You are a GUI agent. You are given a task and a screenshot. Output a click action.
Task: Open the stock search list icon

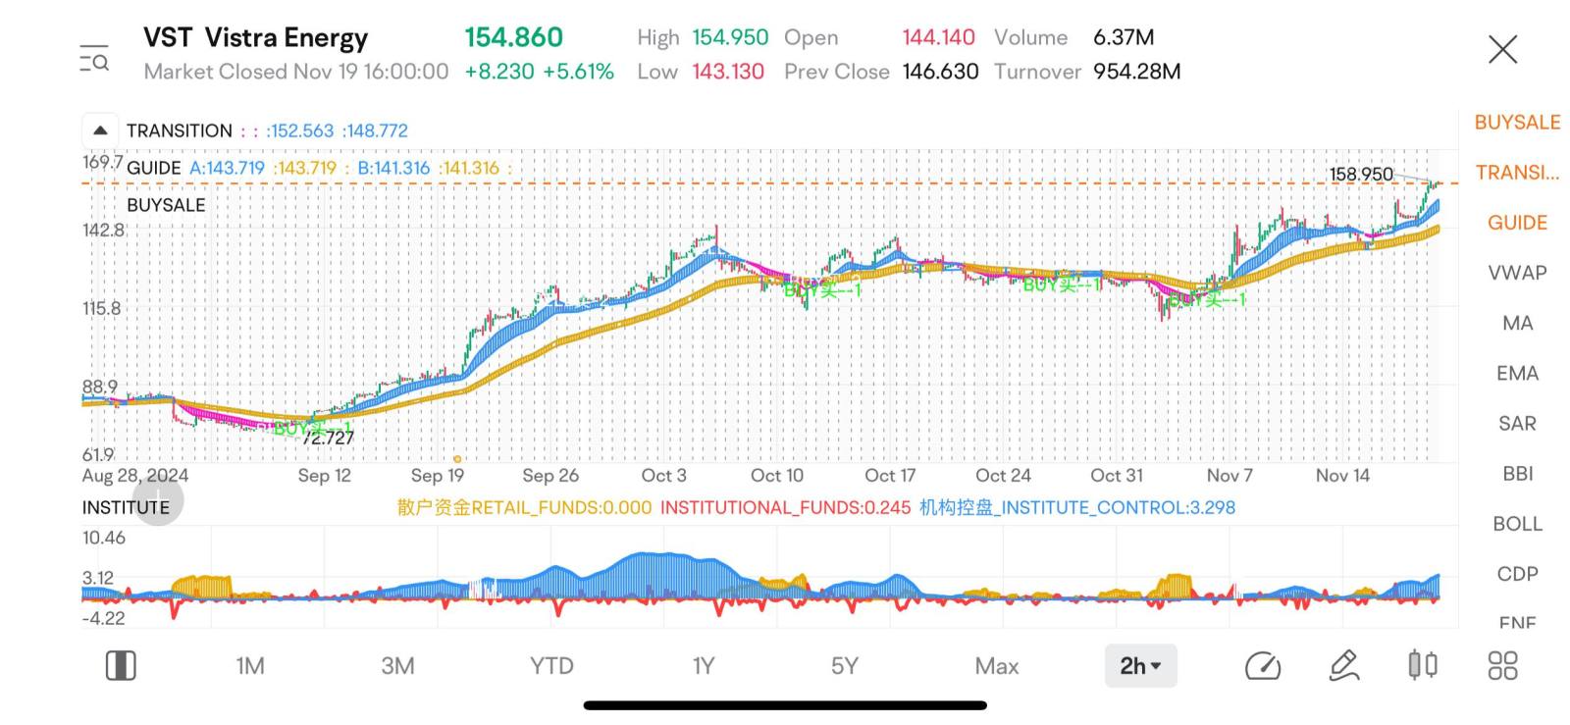(94, 58)
